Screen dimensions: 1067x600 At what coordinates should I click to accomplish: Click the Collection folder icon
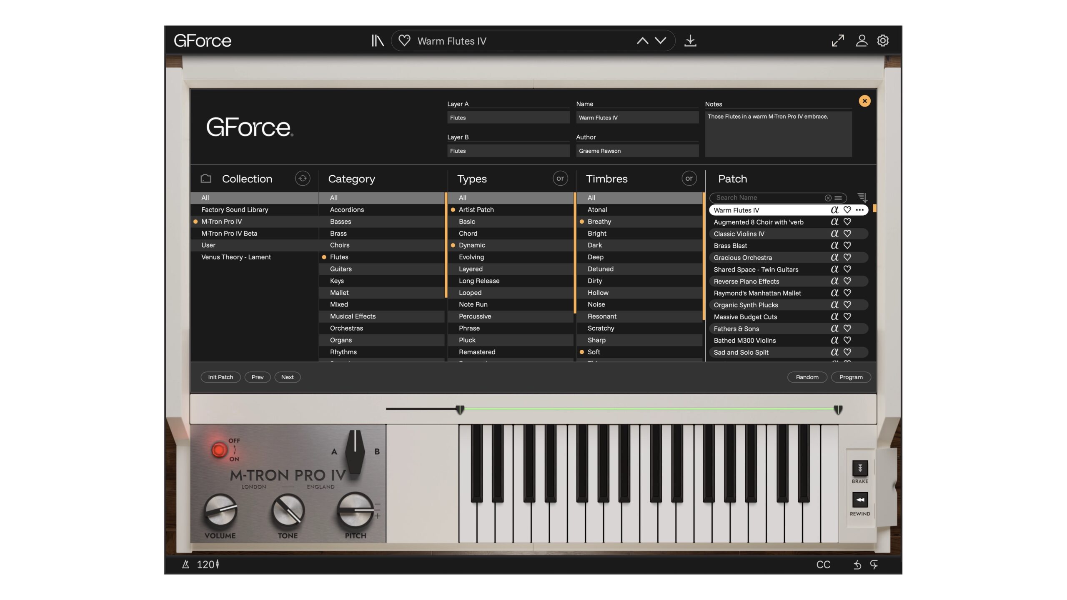(x=206, y=178)
